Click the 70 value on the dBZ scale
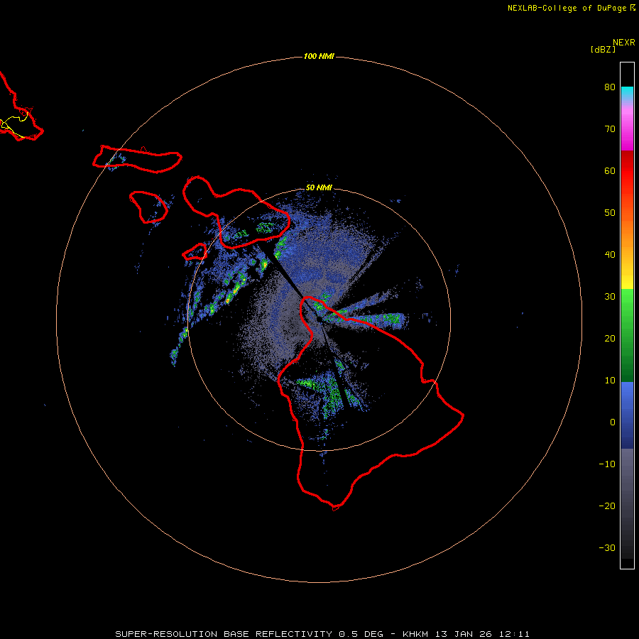The image size is (639, 639). pyautogui.click(x=610, y=129)
